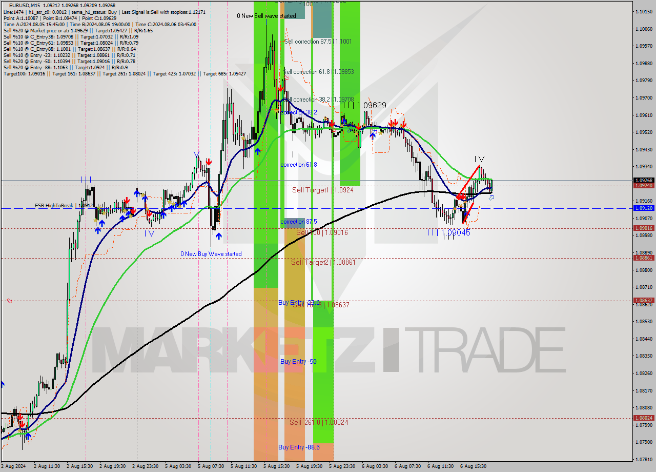Click the '2 Aug 2024' time axis label
The width and height of the screenshot is (656, 472).
[14, 466]
